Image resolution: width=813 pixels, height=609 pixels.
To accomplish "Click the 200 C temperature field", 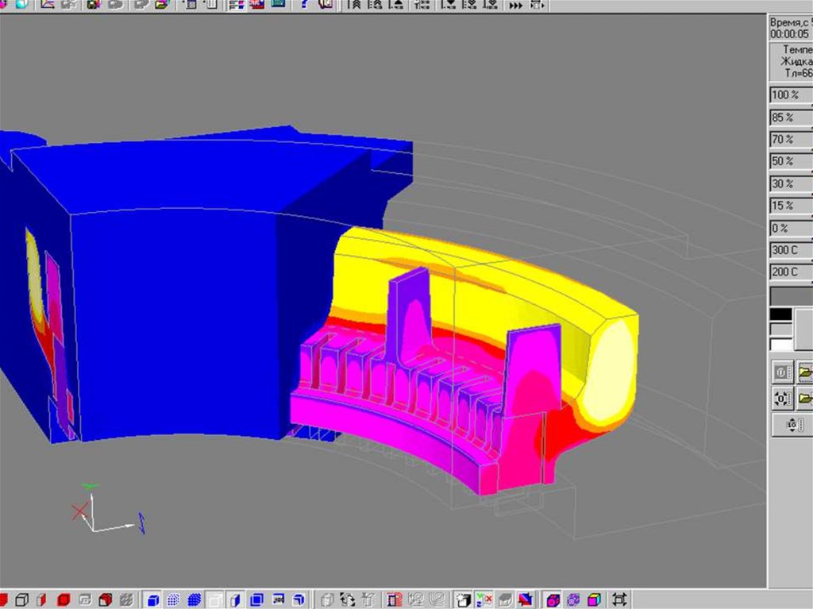I will tap(789, 272).
